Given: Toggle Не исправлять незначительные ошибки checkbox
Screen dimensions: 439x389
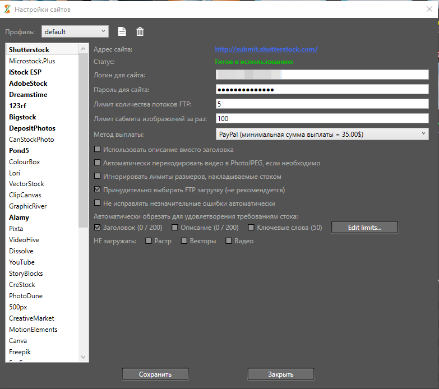Looking at the screenshot, I should (97, 203).
